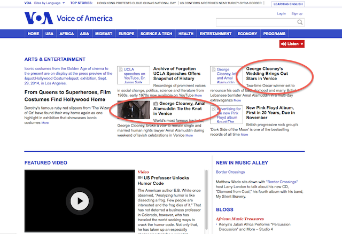This screenshot has height=234, width=342.
Task: Click the LEARNING ENGLISH button
Action: click(288, 4)
